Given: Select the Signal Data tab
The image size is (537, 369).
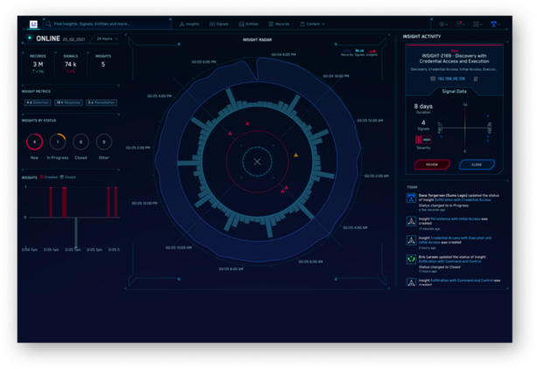Looking at the screenshot, I should click(454, 92).
